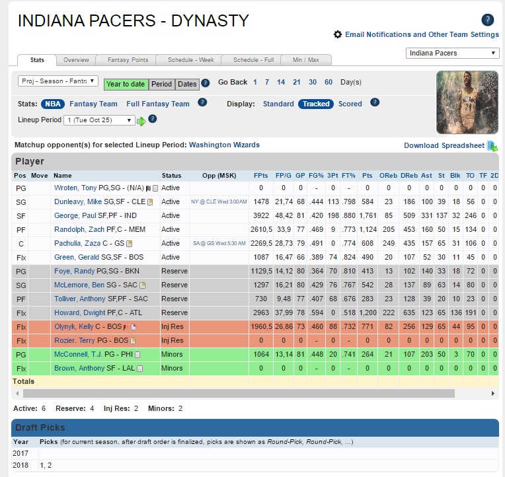Open Email Notifications and Other Team Settings link
Viewport: 505px width, 477px height.
coord(422,34)
